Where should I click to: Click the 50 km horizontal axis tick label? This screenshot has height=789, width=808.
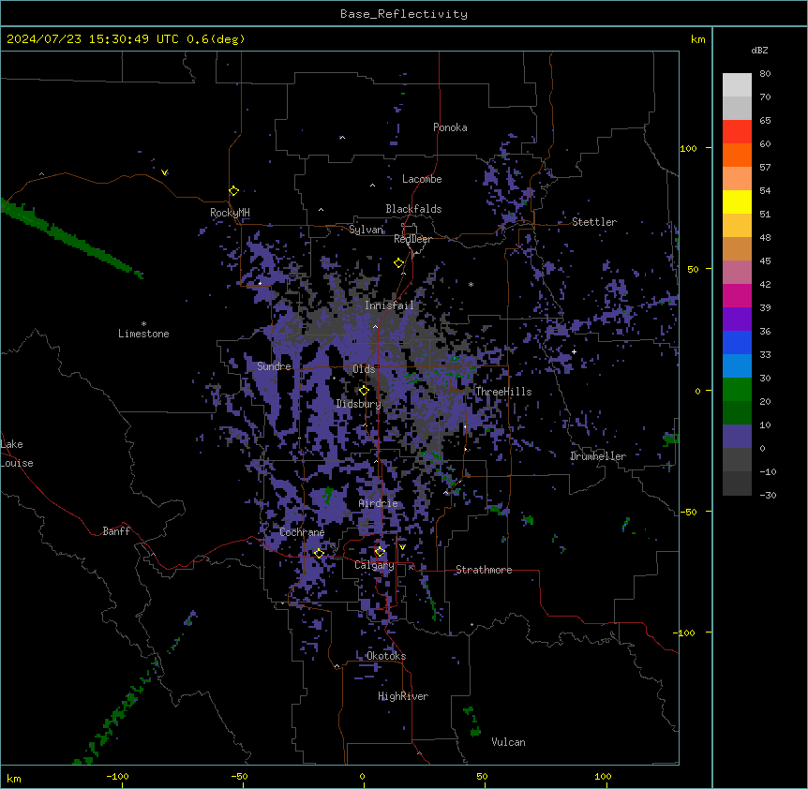point(482,776)
